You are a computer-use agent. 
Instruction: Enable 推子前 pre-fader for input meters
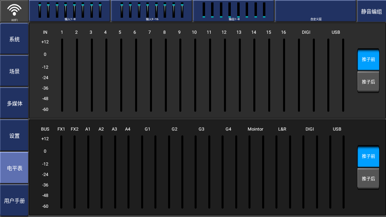(368, 59)
